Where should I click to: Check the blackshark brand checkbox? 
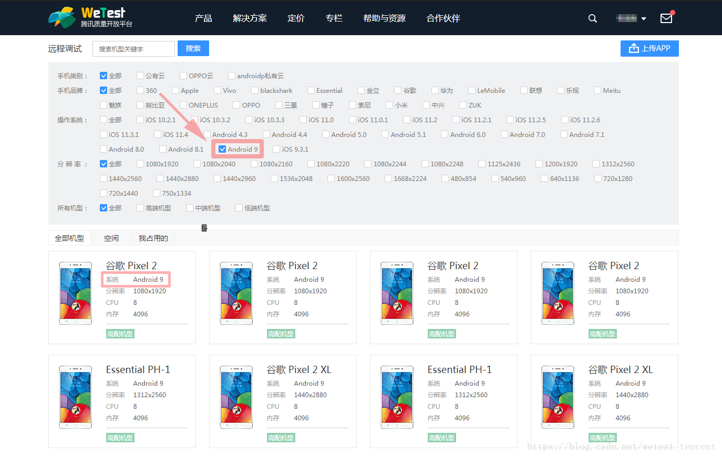(255, 90)
